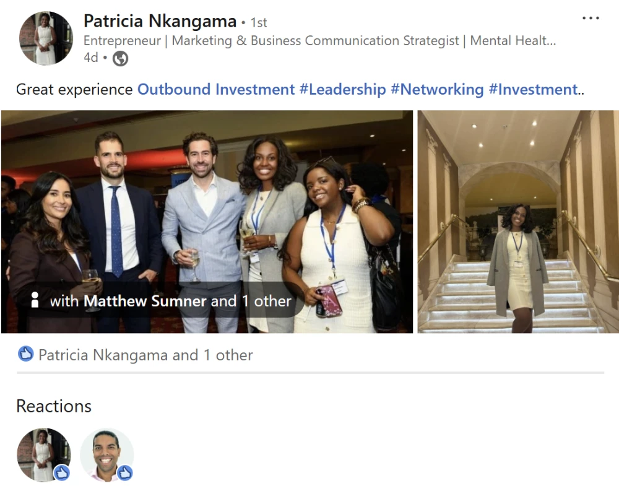Open Patricia's avatar in the Reactions list
Image resolution: width=619 pixels, height=491 pixels.
coord(42,453)
